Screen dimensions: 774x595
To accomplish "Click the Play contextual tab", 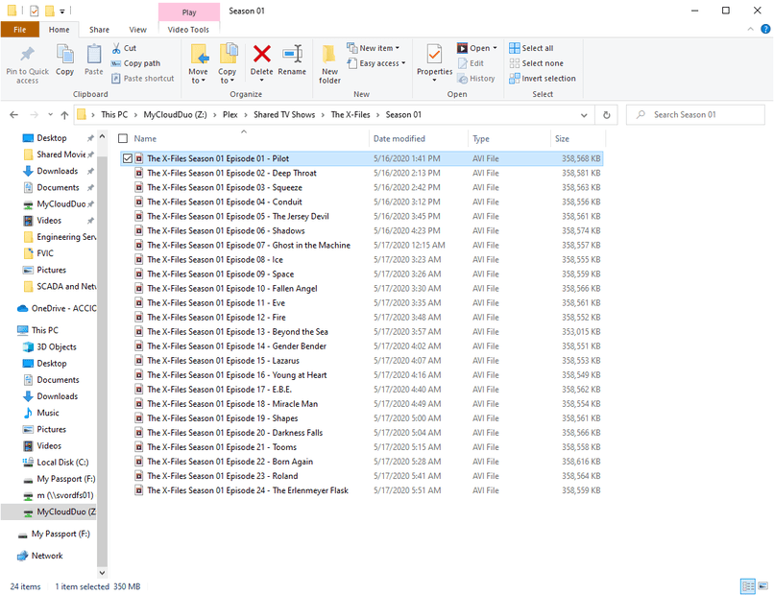I will point(189,12).
